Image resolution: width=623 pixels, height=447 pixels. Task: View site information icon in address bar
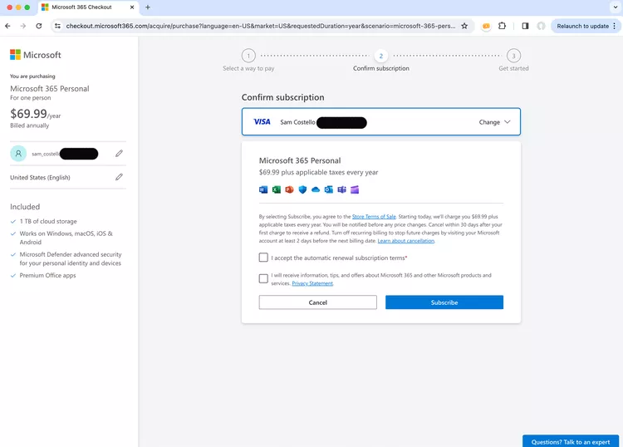tap(57, 26)
